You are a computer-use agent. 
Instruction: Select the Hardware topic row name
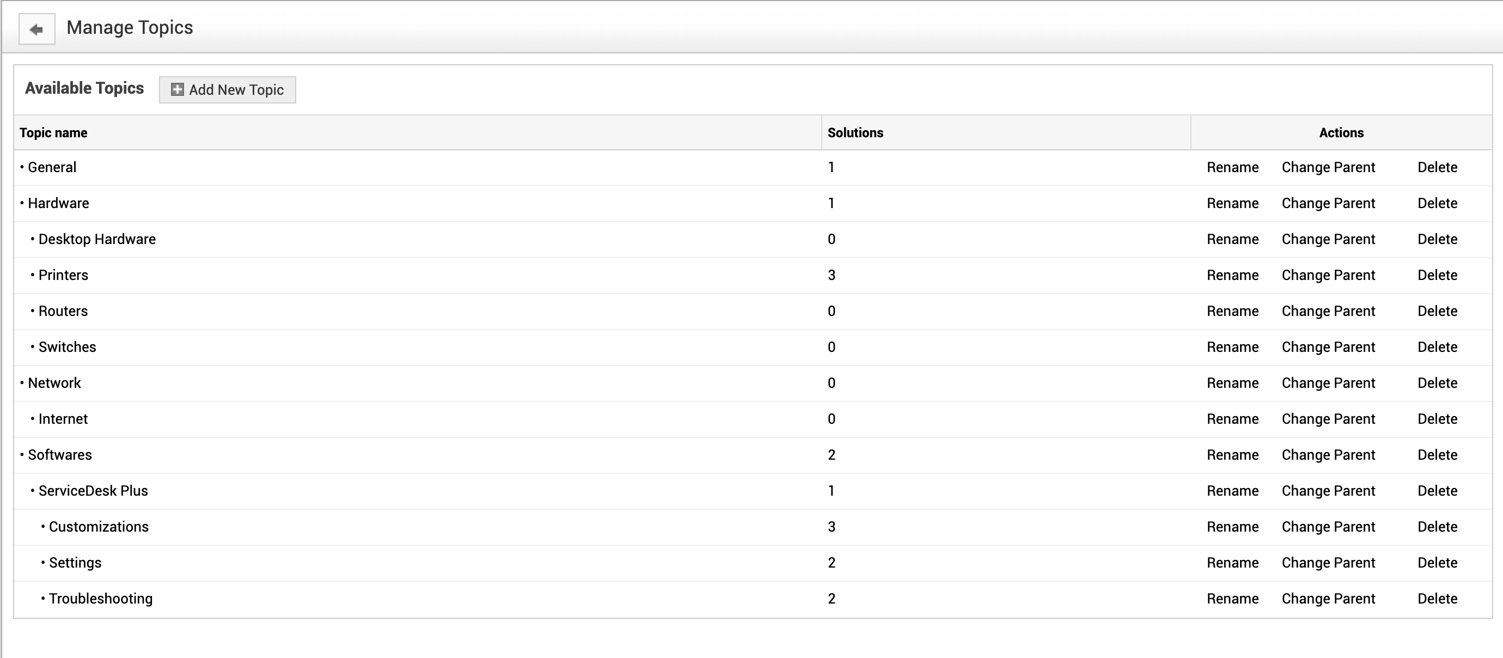58,204
